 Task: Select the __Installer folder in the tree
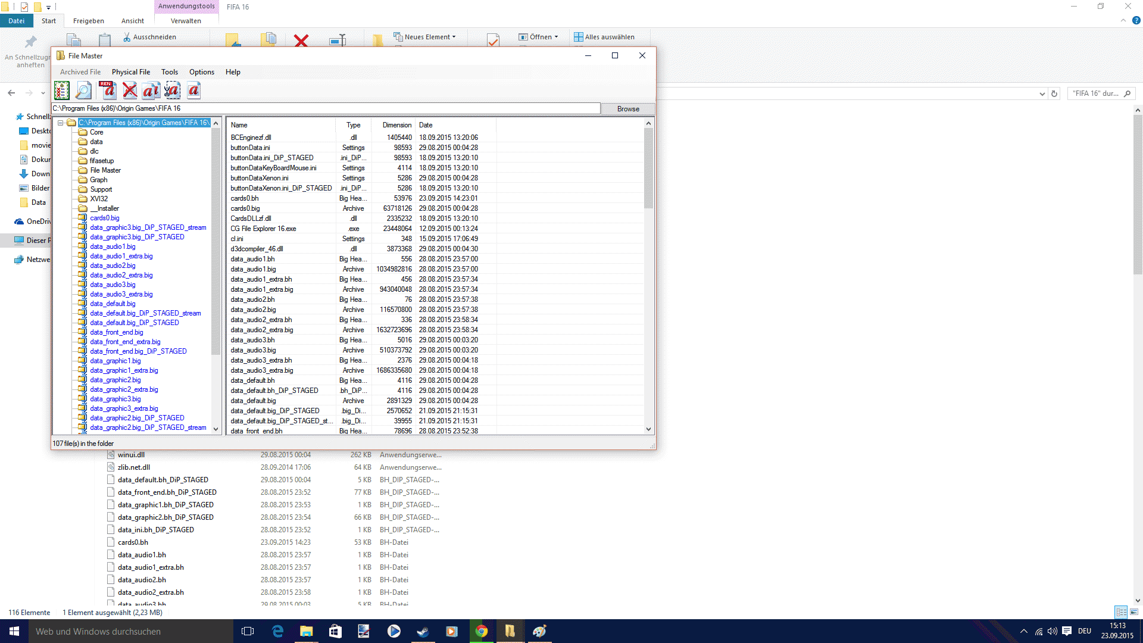[x=105, y=208]
